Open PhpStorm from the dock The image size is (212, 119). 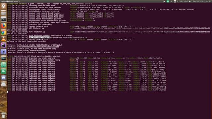point(4,45)
